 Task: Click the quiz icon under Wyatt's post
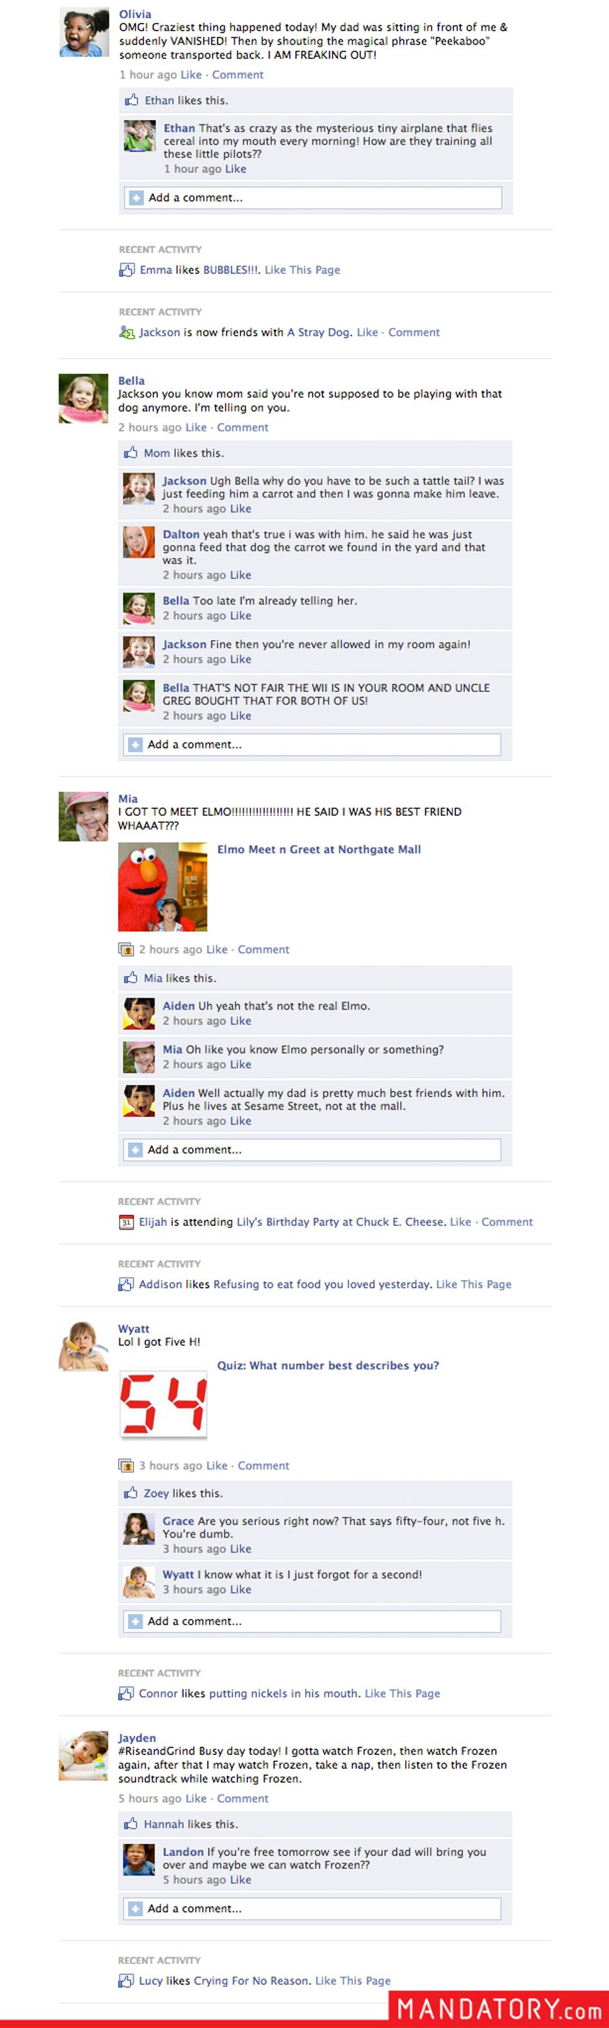click(126, 1465)
